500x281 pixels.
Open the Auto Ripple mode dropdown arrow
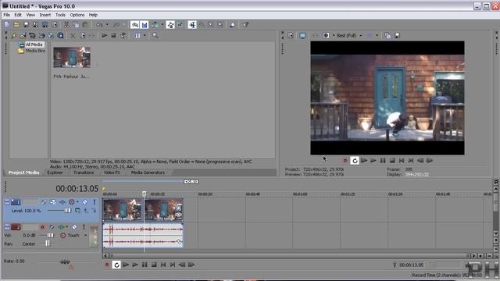point(162,24)
